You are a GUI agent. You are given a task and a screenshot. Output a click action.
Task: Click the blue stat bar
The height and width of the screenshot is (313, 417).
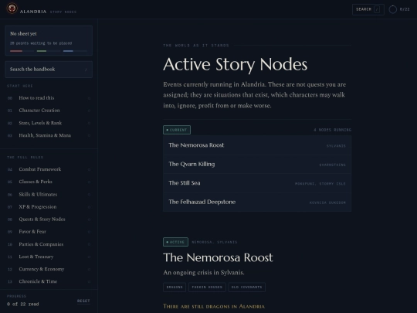coord(68,51)
